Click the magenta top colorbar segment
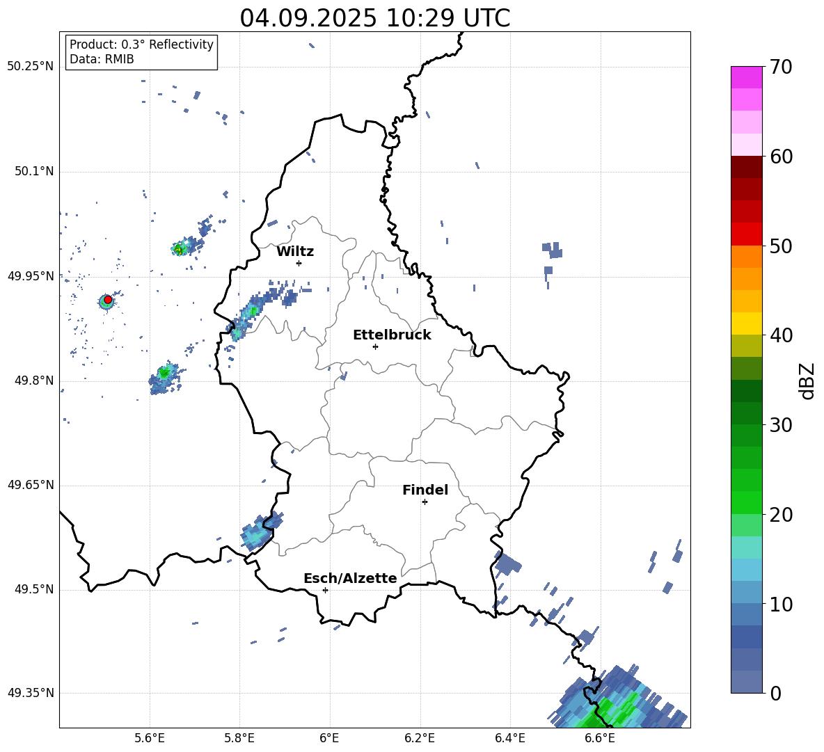824x752 pixels. point(746,77)
